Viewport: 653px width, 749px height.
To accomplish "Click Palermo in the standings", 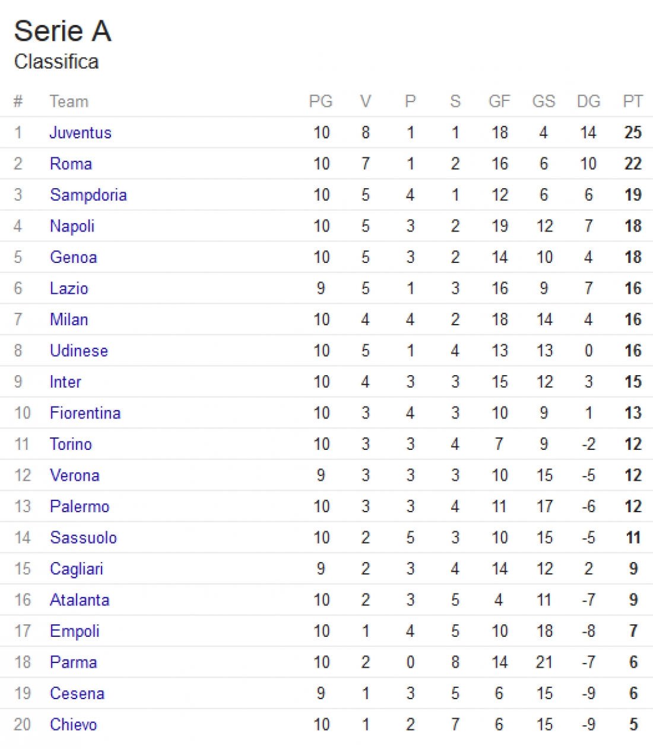I will click(x=80, y=506).
